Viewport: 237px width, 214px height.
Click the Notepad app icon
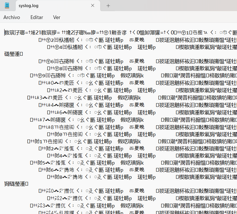[7, 6]
